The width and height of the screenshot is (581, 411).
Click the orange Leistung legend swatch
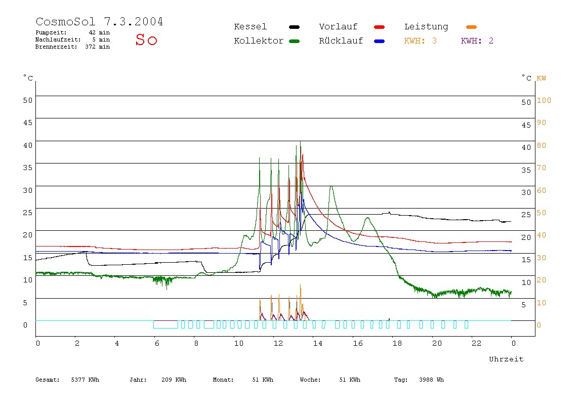(x=471, y=27)
